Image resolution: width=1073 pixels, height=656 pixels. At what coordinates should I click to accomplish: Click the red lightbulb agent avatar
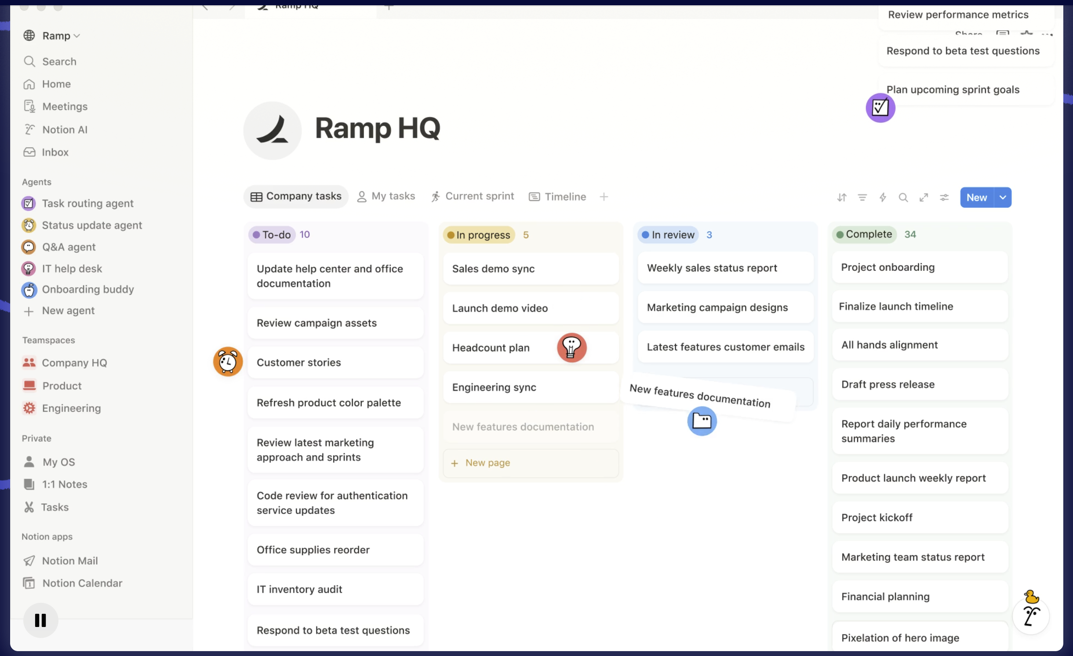pyautogui.click(x=572, y=347)
